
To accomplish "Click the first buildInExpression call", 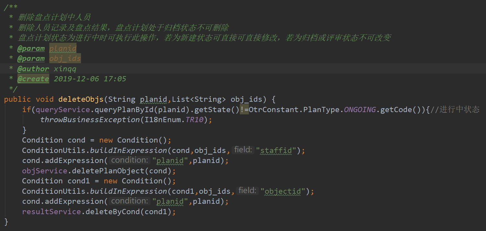I will 129,150.
